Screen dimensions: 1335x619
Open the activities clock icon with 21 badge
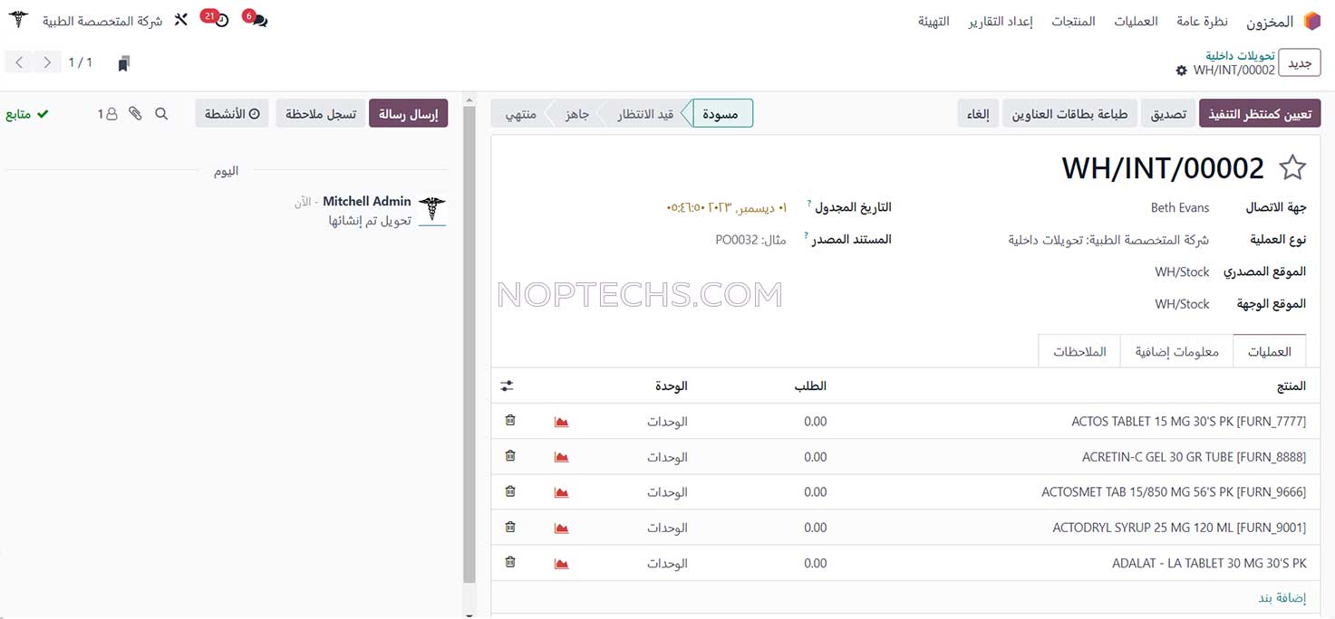[x=220, y=20]
